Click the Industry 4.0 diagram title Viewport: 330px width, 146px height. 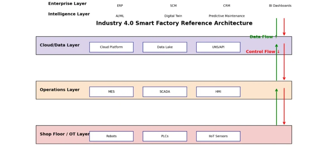click(x=174, y=23)
